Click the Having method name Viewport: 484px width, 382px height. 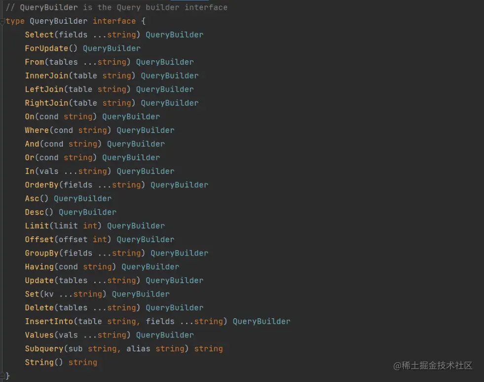tap(39, 267)
